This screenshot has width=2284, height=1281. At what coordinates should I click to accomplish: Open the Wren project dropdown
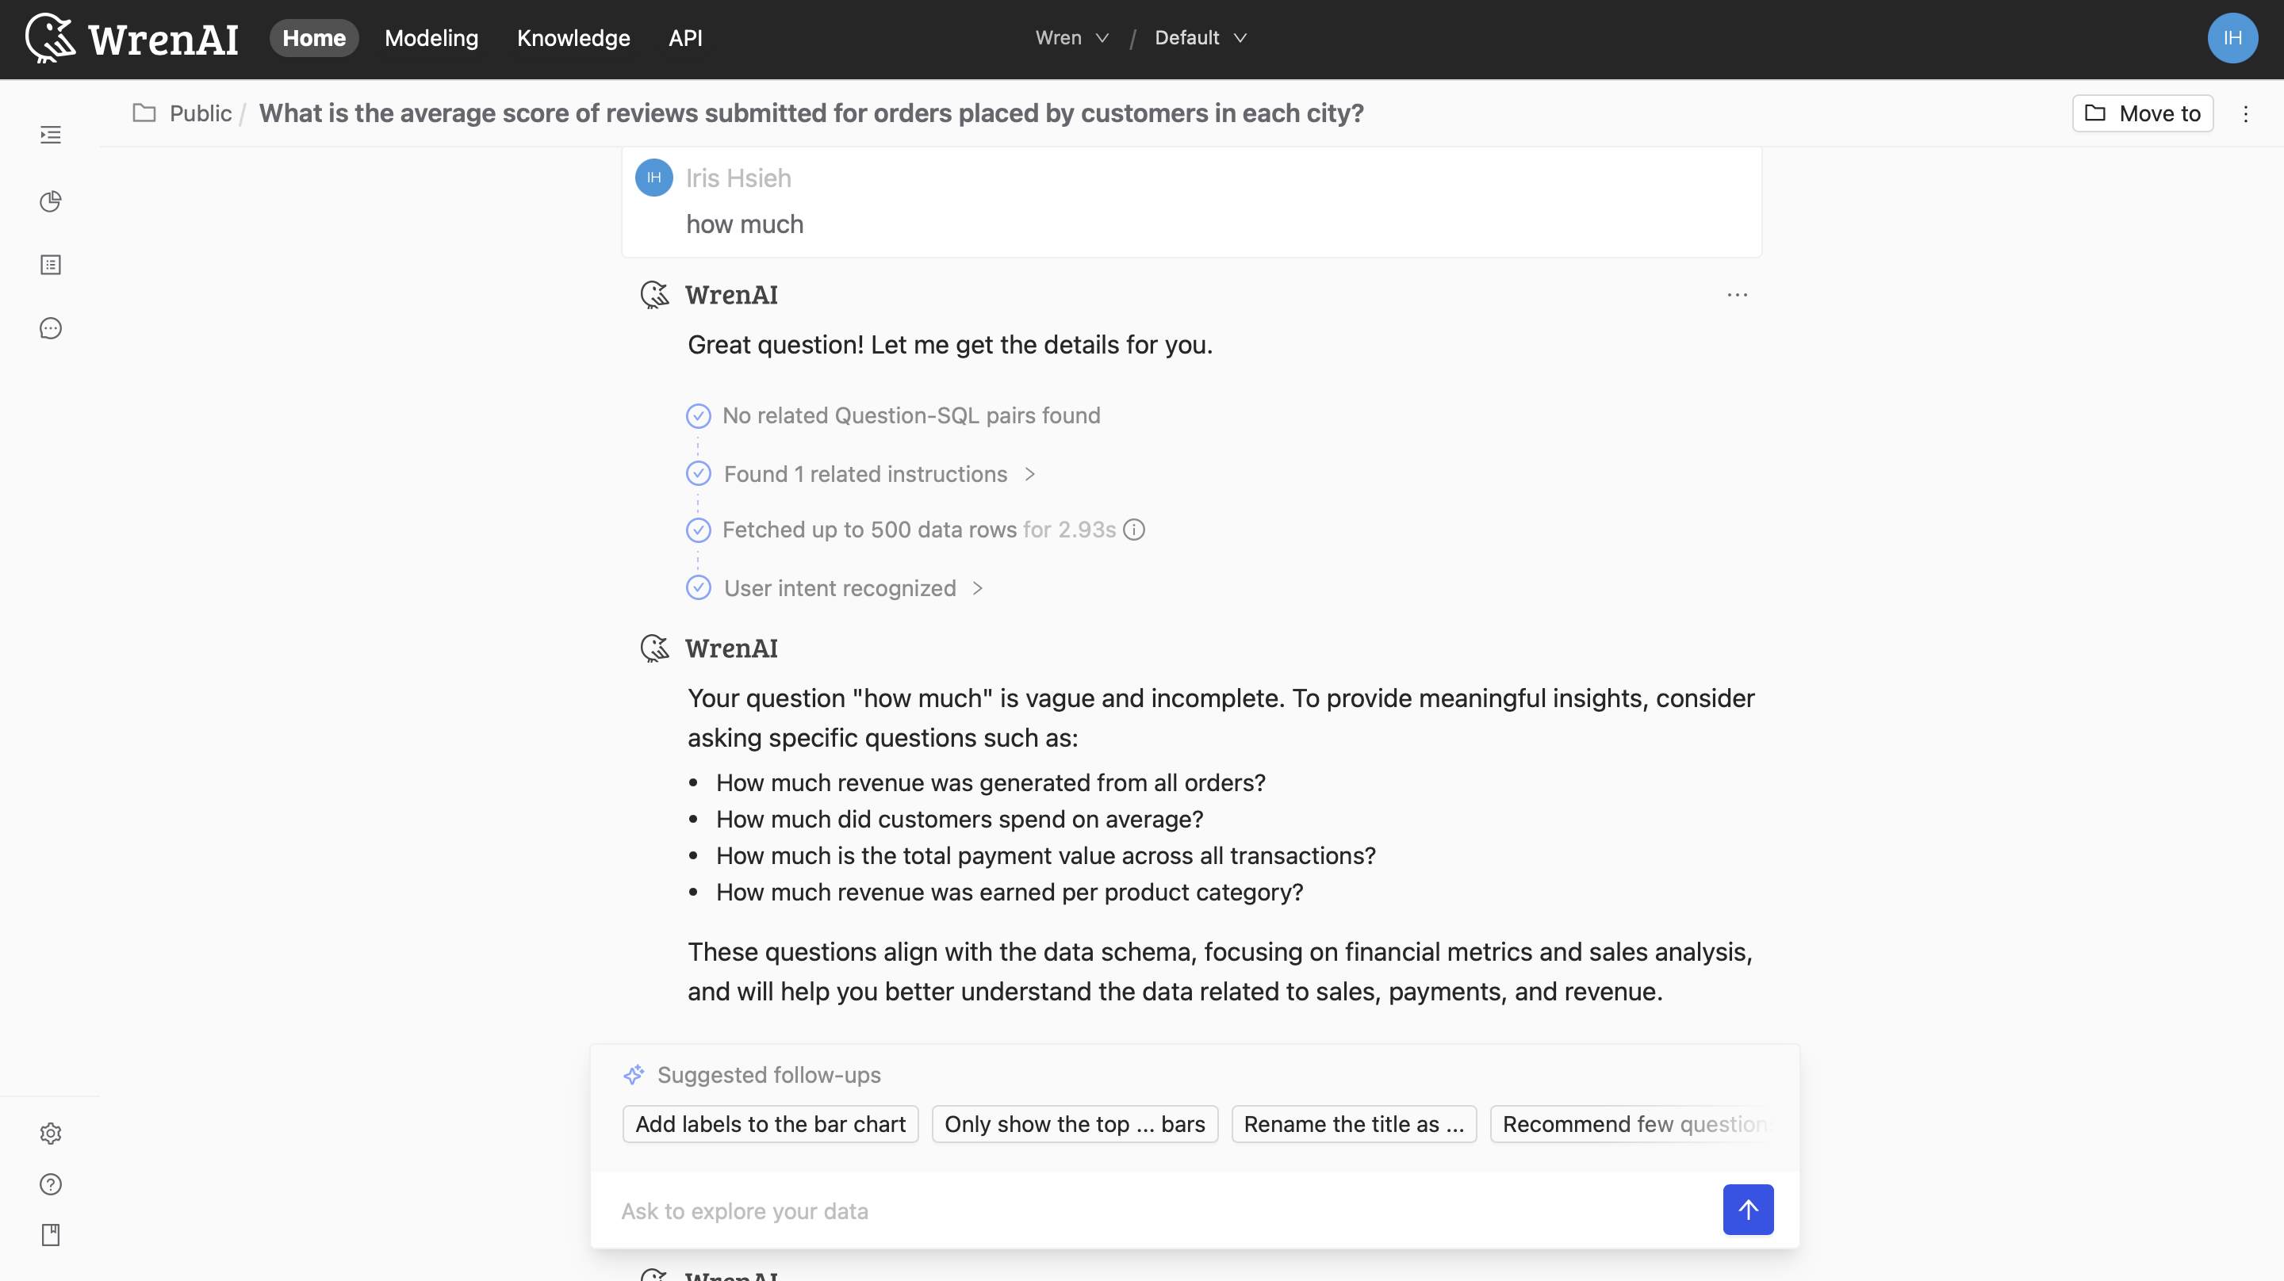[x=1071, y=38]
